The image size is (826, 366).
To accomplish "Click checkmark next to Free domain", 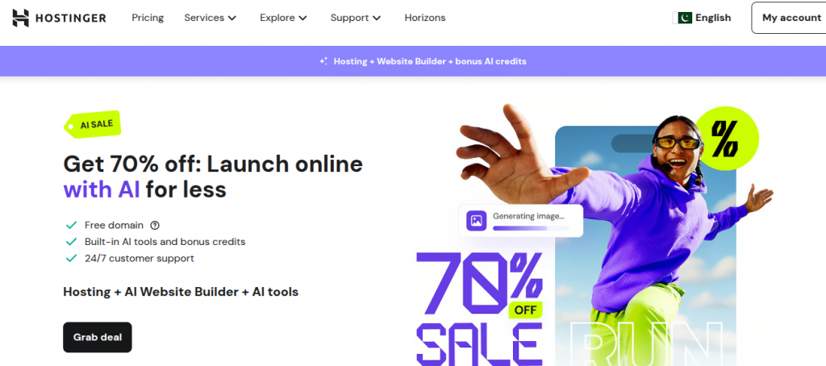I will point(71,226).
